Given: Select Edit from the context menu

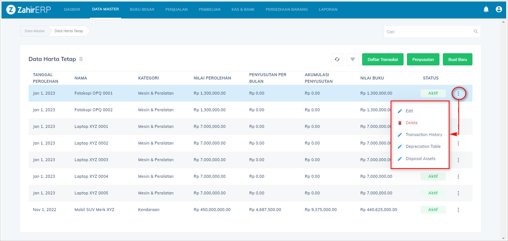Looking at the screenshot, I should point(409,111).
